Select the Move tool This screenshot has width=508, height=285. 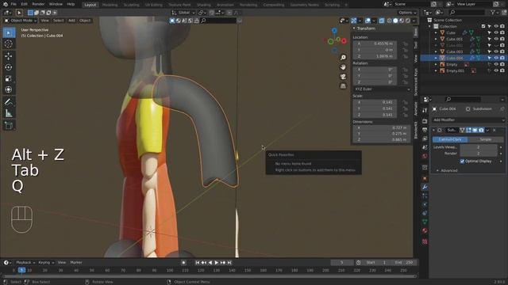tap(9, 56)
